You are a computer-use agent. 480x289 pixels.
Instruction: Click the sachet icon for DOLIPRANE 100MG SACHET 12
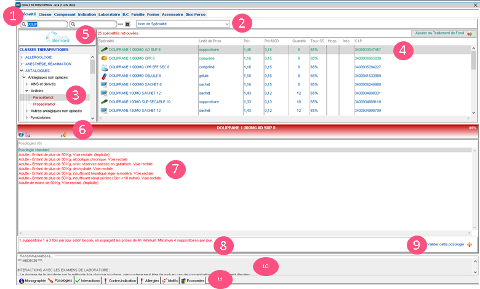point(103,93)
